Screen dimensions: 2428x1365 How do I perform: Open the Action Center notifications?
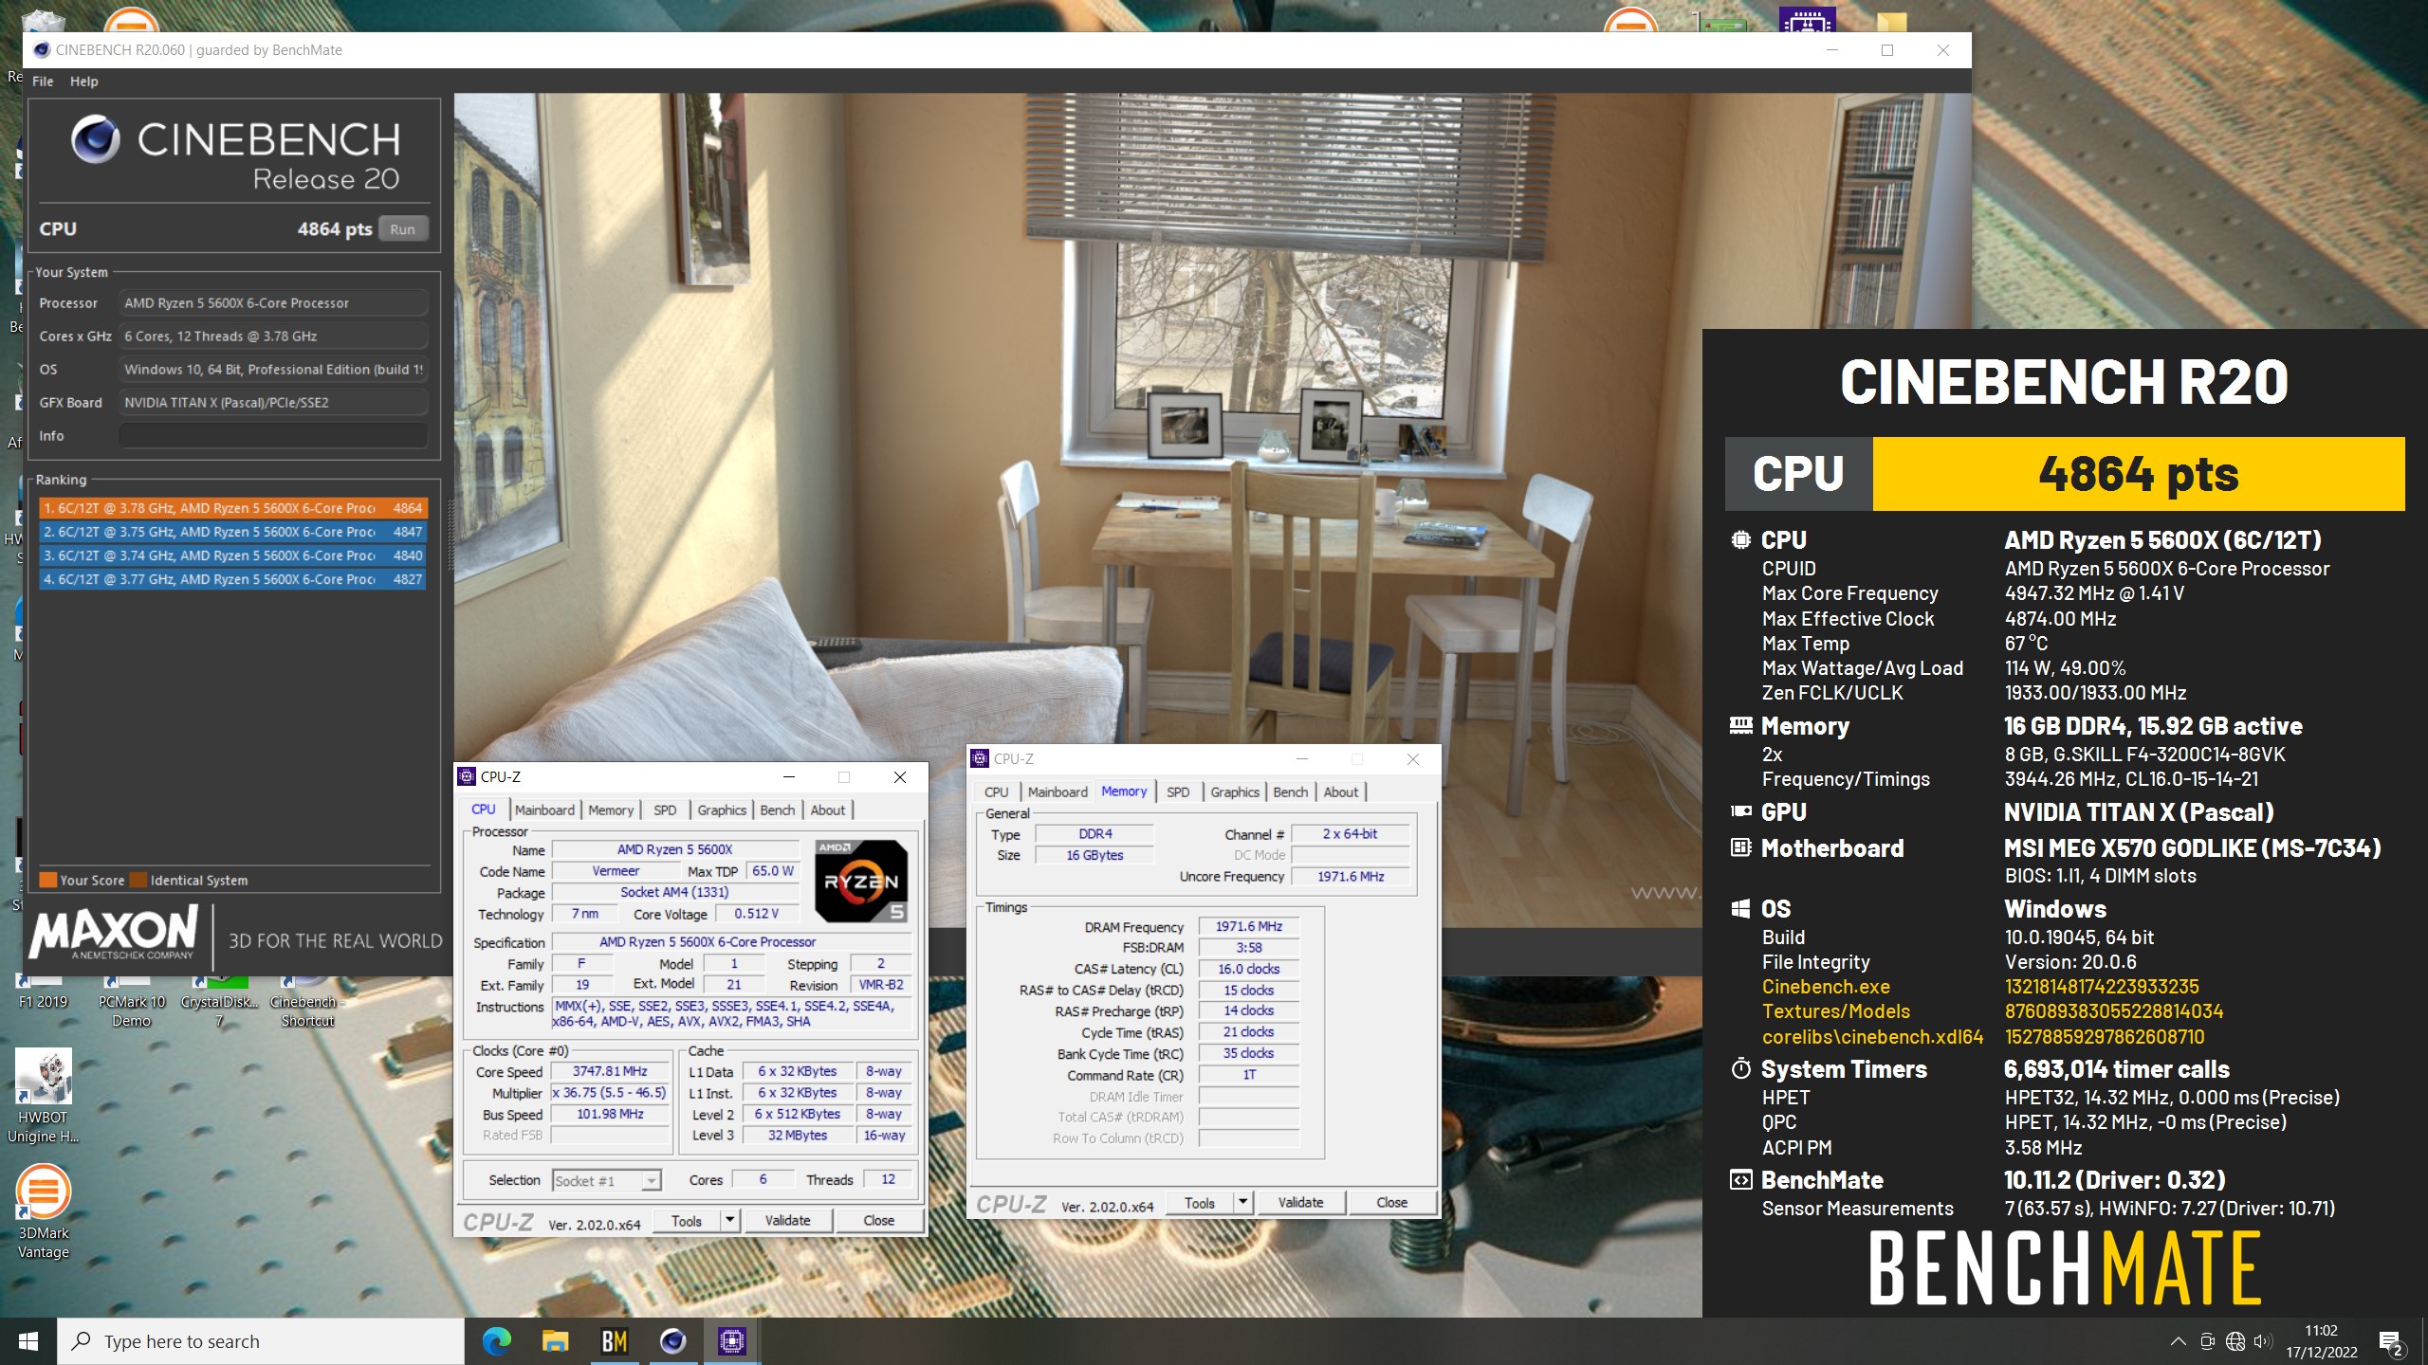point(2392,1342)
